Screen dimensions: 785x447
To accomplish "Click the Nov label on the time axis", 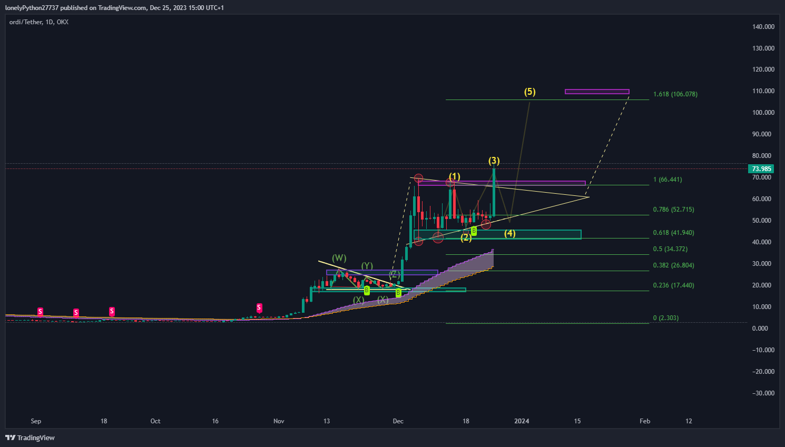I will (279, 421).
